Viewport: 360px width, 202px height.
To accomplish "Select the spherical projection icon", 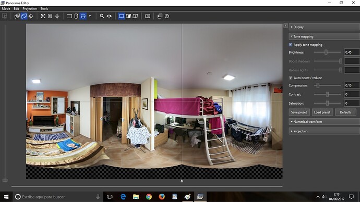I will tap(83, 16).
